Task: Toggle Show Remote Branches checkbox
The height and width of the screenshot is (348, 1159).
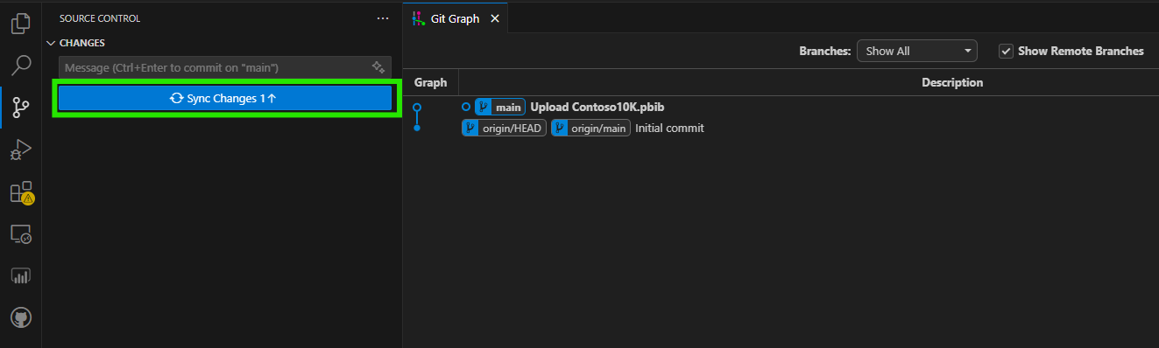Action: tap(1007, 51)
